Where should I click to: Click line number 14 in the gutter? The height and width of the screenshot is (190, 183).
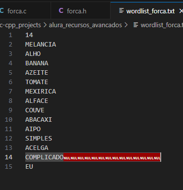click(8, 157)
